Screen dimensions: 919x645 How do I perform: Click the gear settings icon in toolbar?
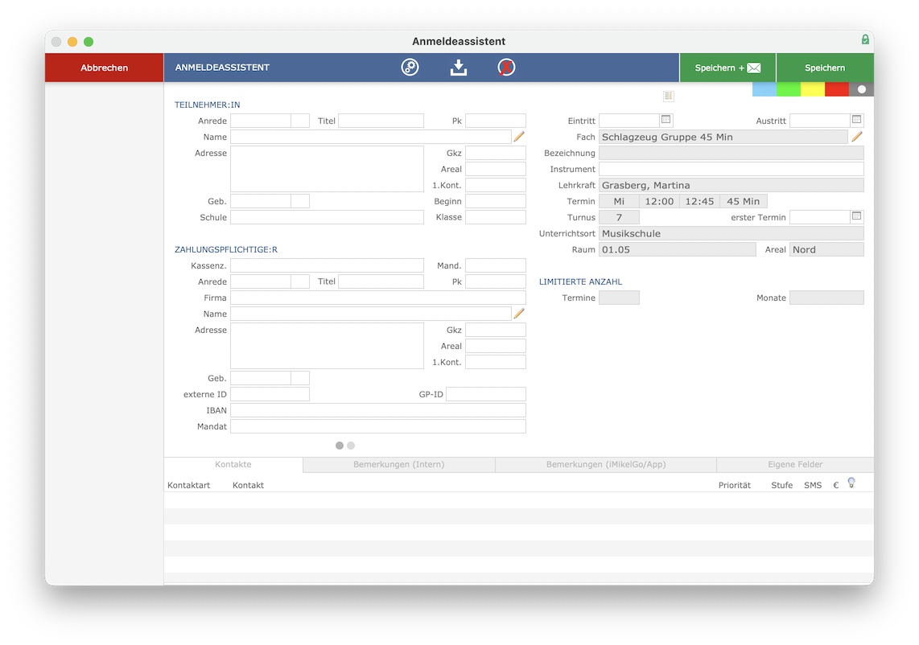click(410, 68)
